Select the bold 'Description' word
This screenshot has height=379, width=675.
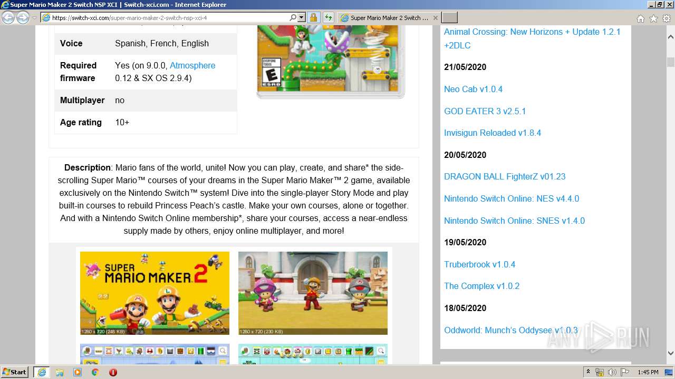87,167
